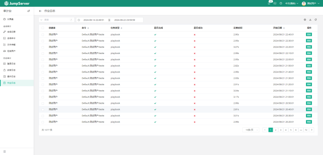Click the help question mark icon
The width and height of the screenshot is (323, 155).
(281, 3)
